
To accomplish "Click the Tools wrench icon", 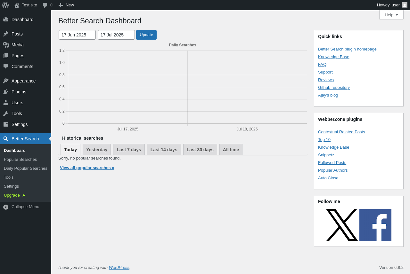I will point(6,114).
